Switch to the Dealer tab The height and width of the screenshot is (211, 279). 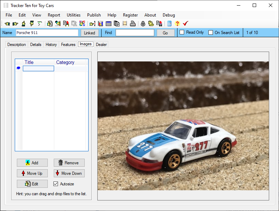coord(102,45)
